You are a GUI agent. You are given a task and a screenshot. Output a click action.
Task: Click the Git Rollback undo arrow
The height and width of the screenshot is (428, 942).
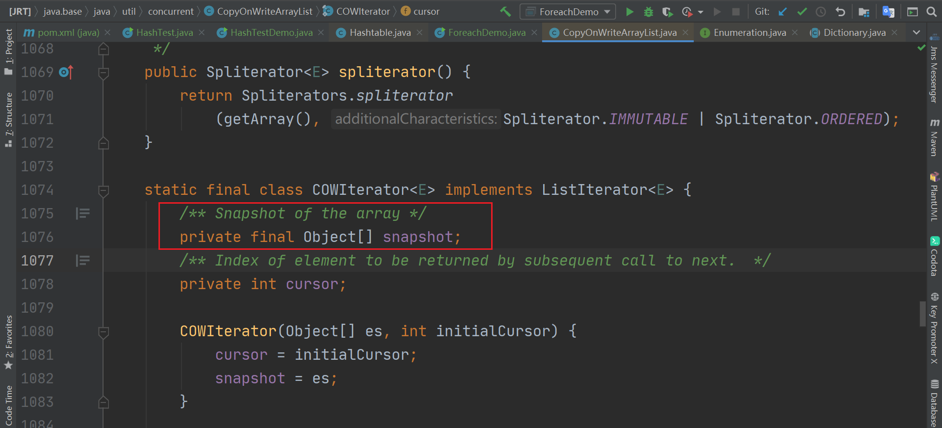(x=840, y=12)
